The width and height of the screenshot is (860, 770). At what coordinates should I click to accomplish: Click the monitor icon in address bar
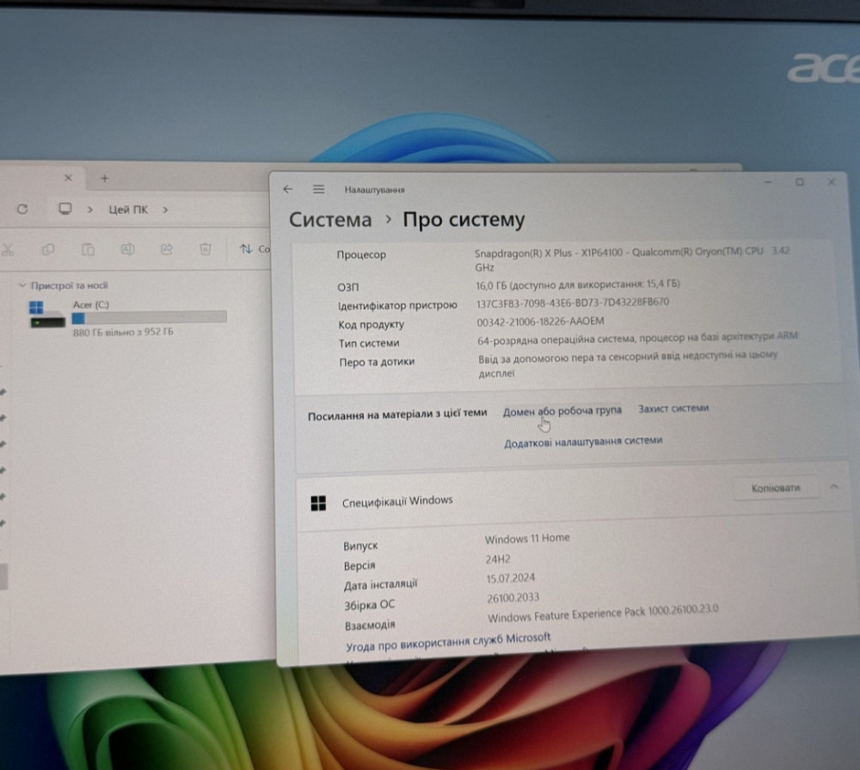point(64,209)
